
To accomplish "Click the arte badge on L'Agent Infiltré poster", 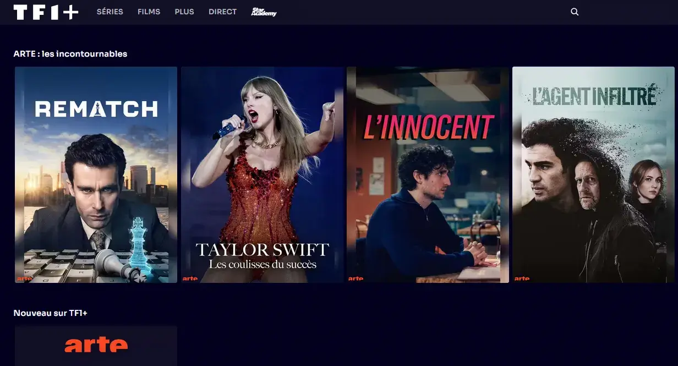I will [x=521, y=280].
